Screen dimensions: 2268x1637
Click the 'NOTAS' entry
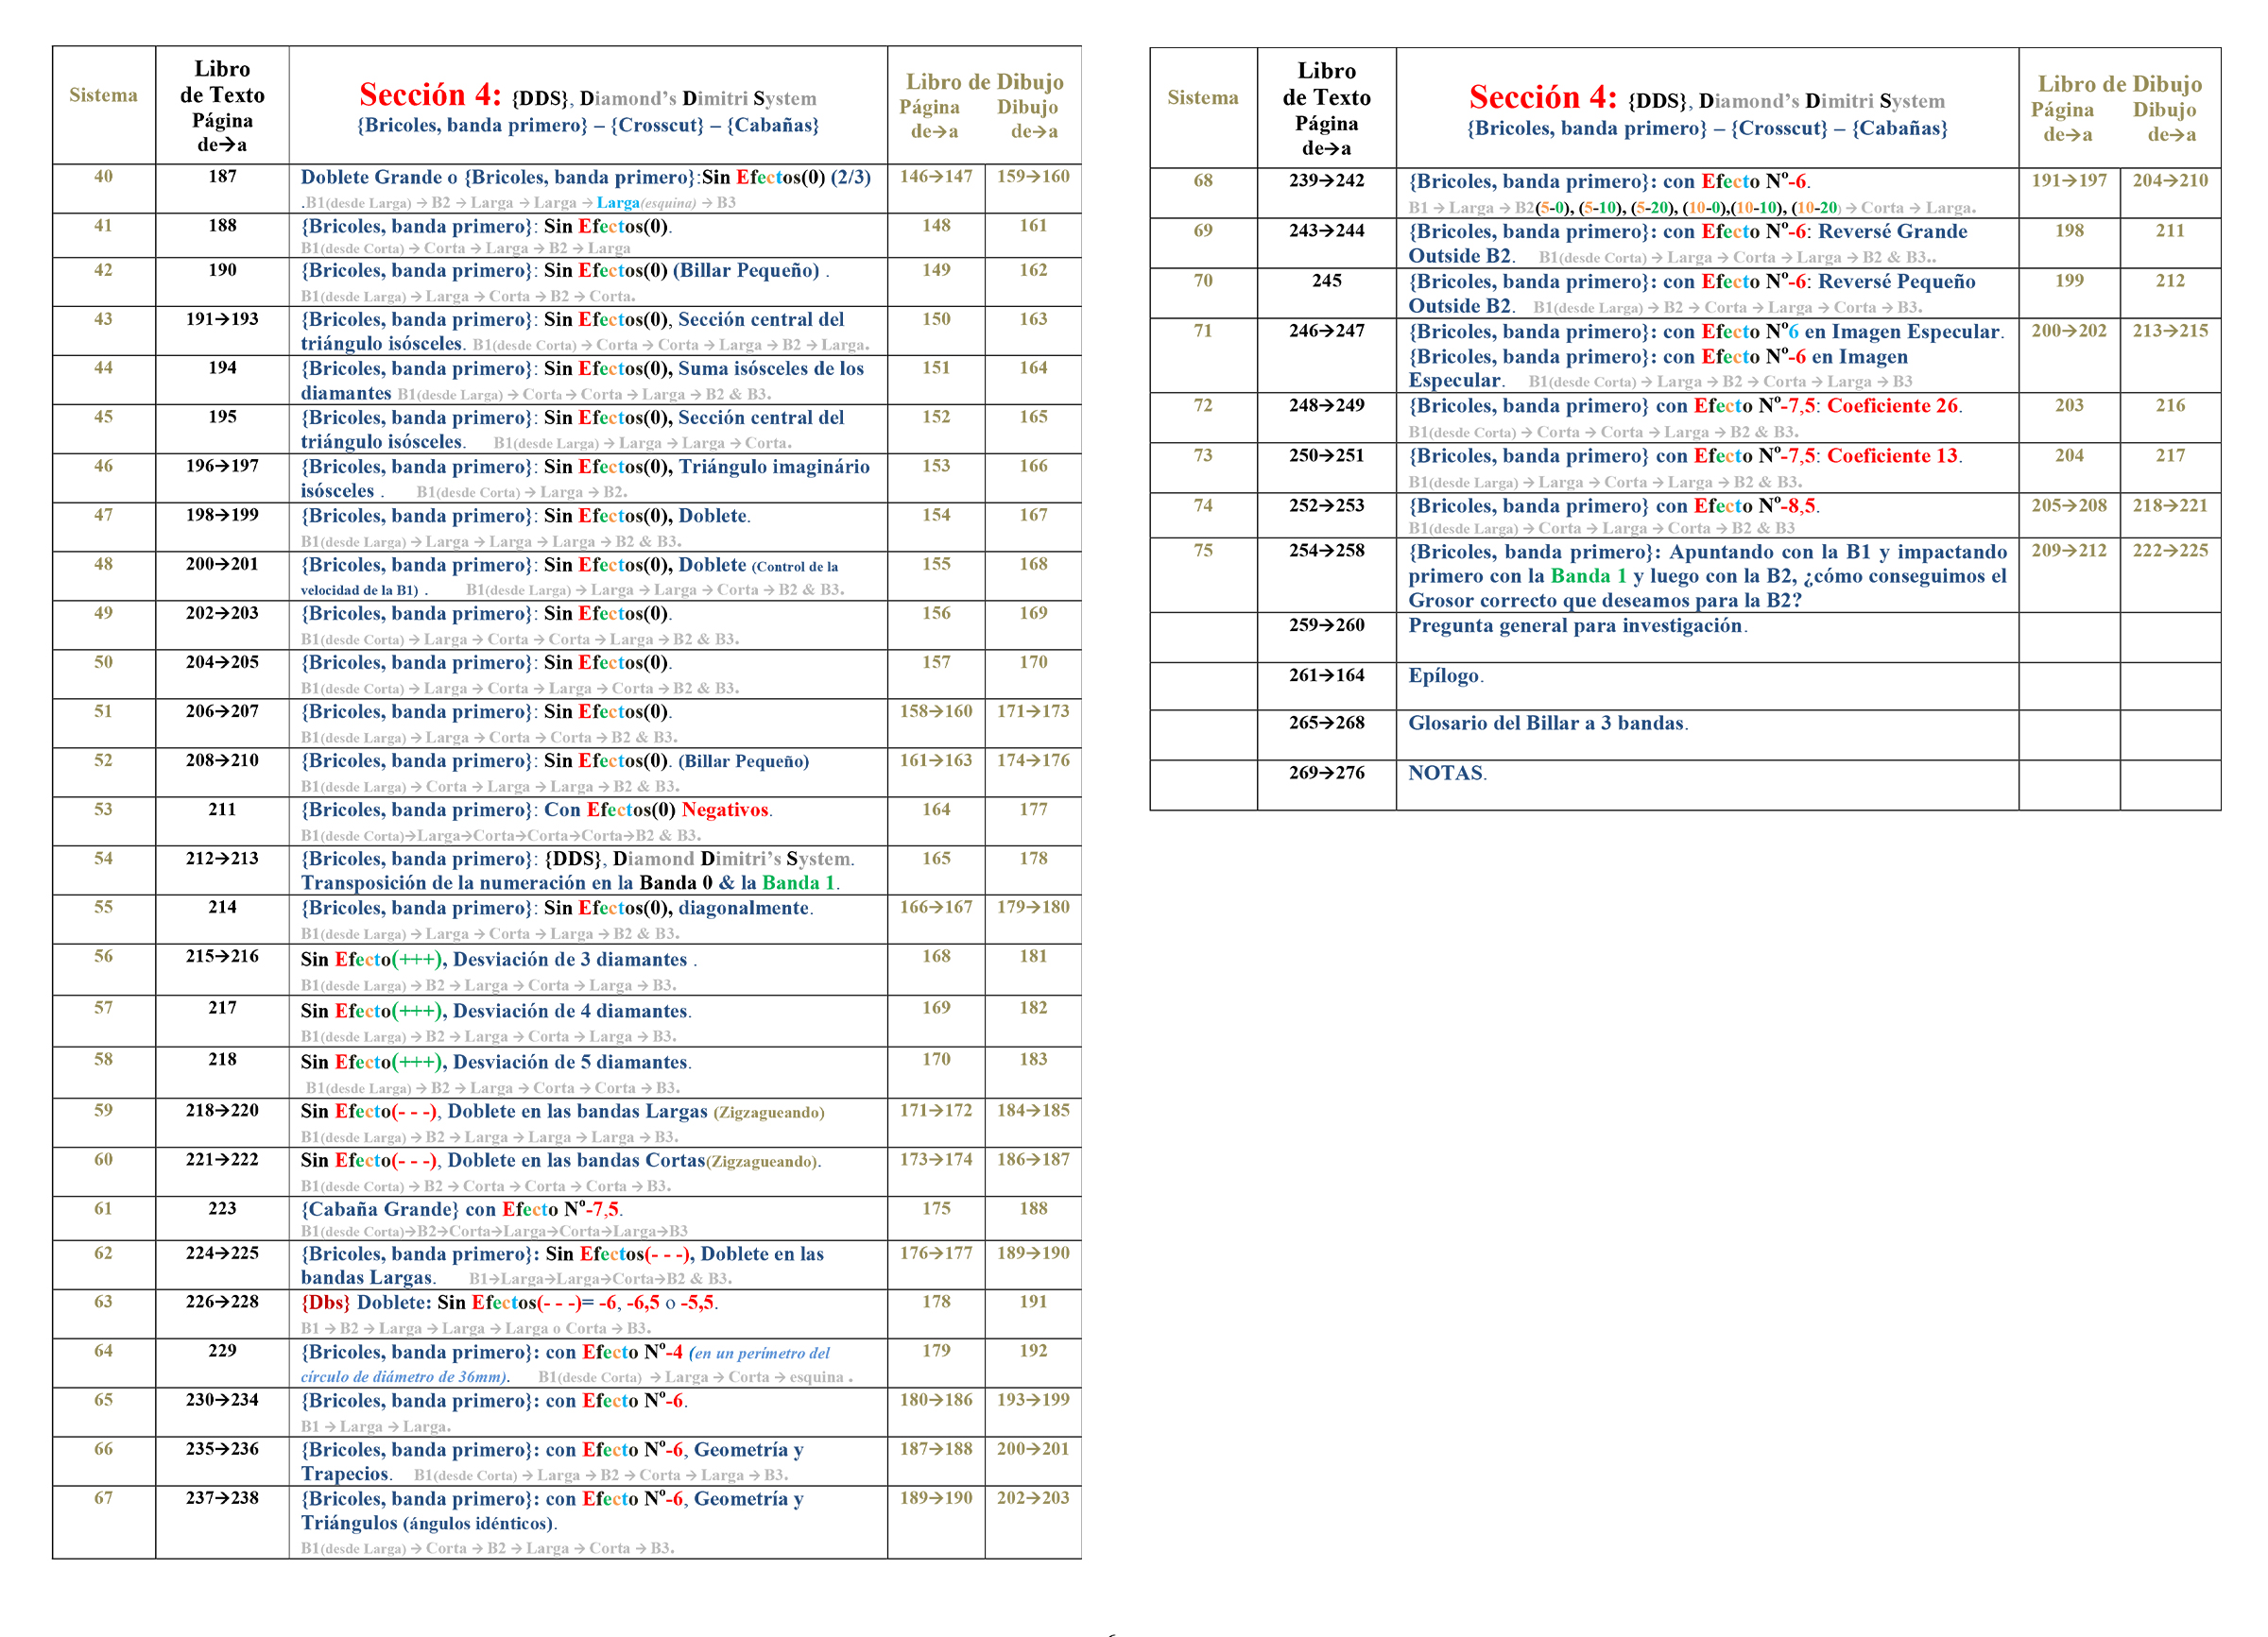click(1446, 774)
